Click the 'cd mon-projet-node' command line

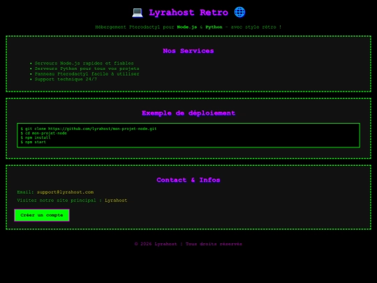click(x=43, y=133)
